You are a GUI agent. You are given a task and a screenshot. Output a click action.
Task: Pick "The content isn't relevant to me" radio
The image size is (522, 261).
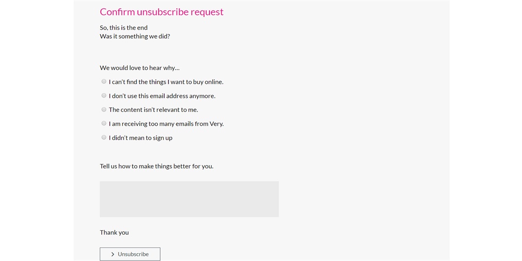tap(104, 110)
